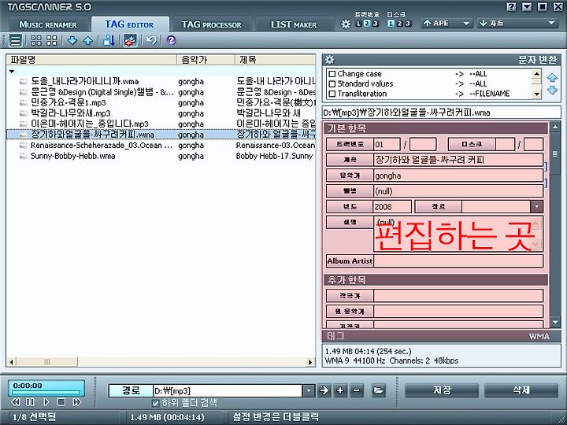Select the Tag Editor tab

tap(129, 24)
